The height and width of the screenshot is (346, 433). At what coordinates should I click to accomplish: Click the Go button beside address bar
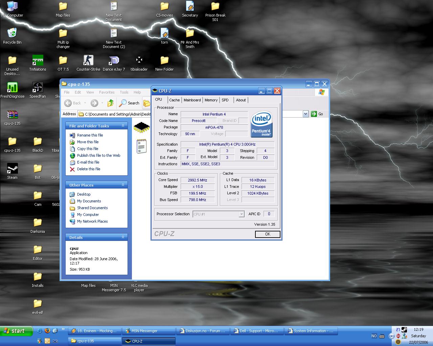coord(317,114)
